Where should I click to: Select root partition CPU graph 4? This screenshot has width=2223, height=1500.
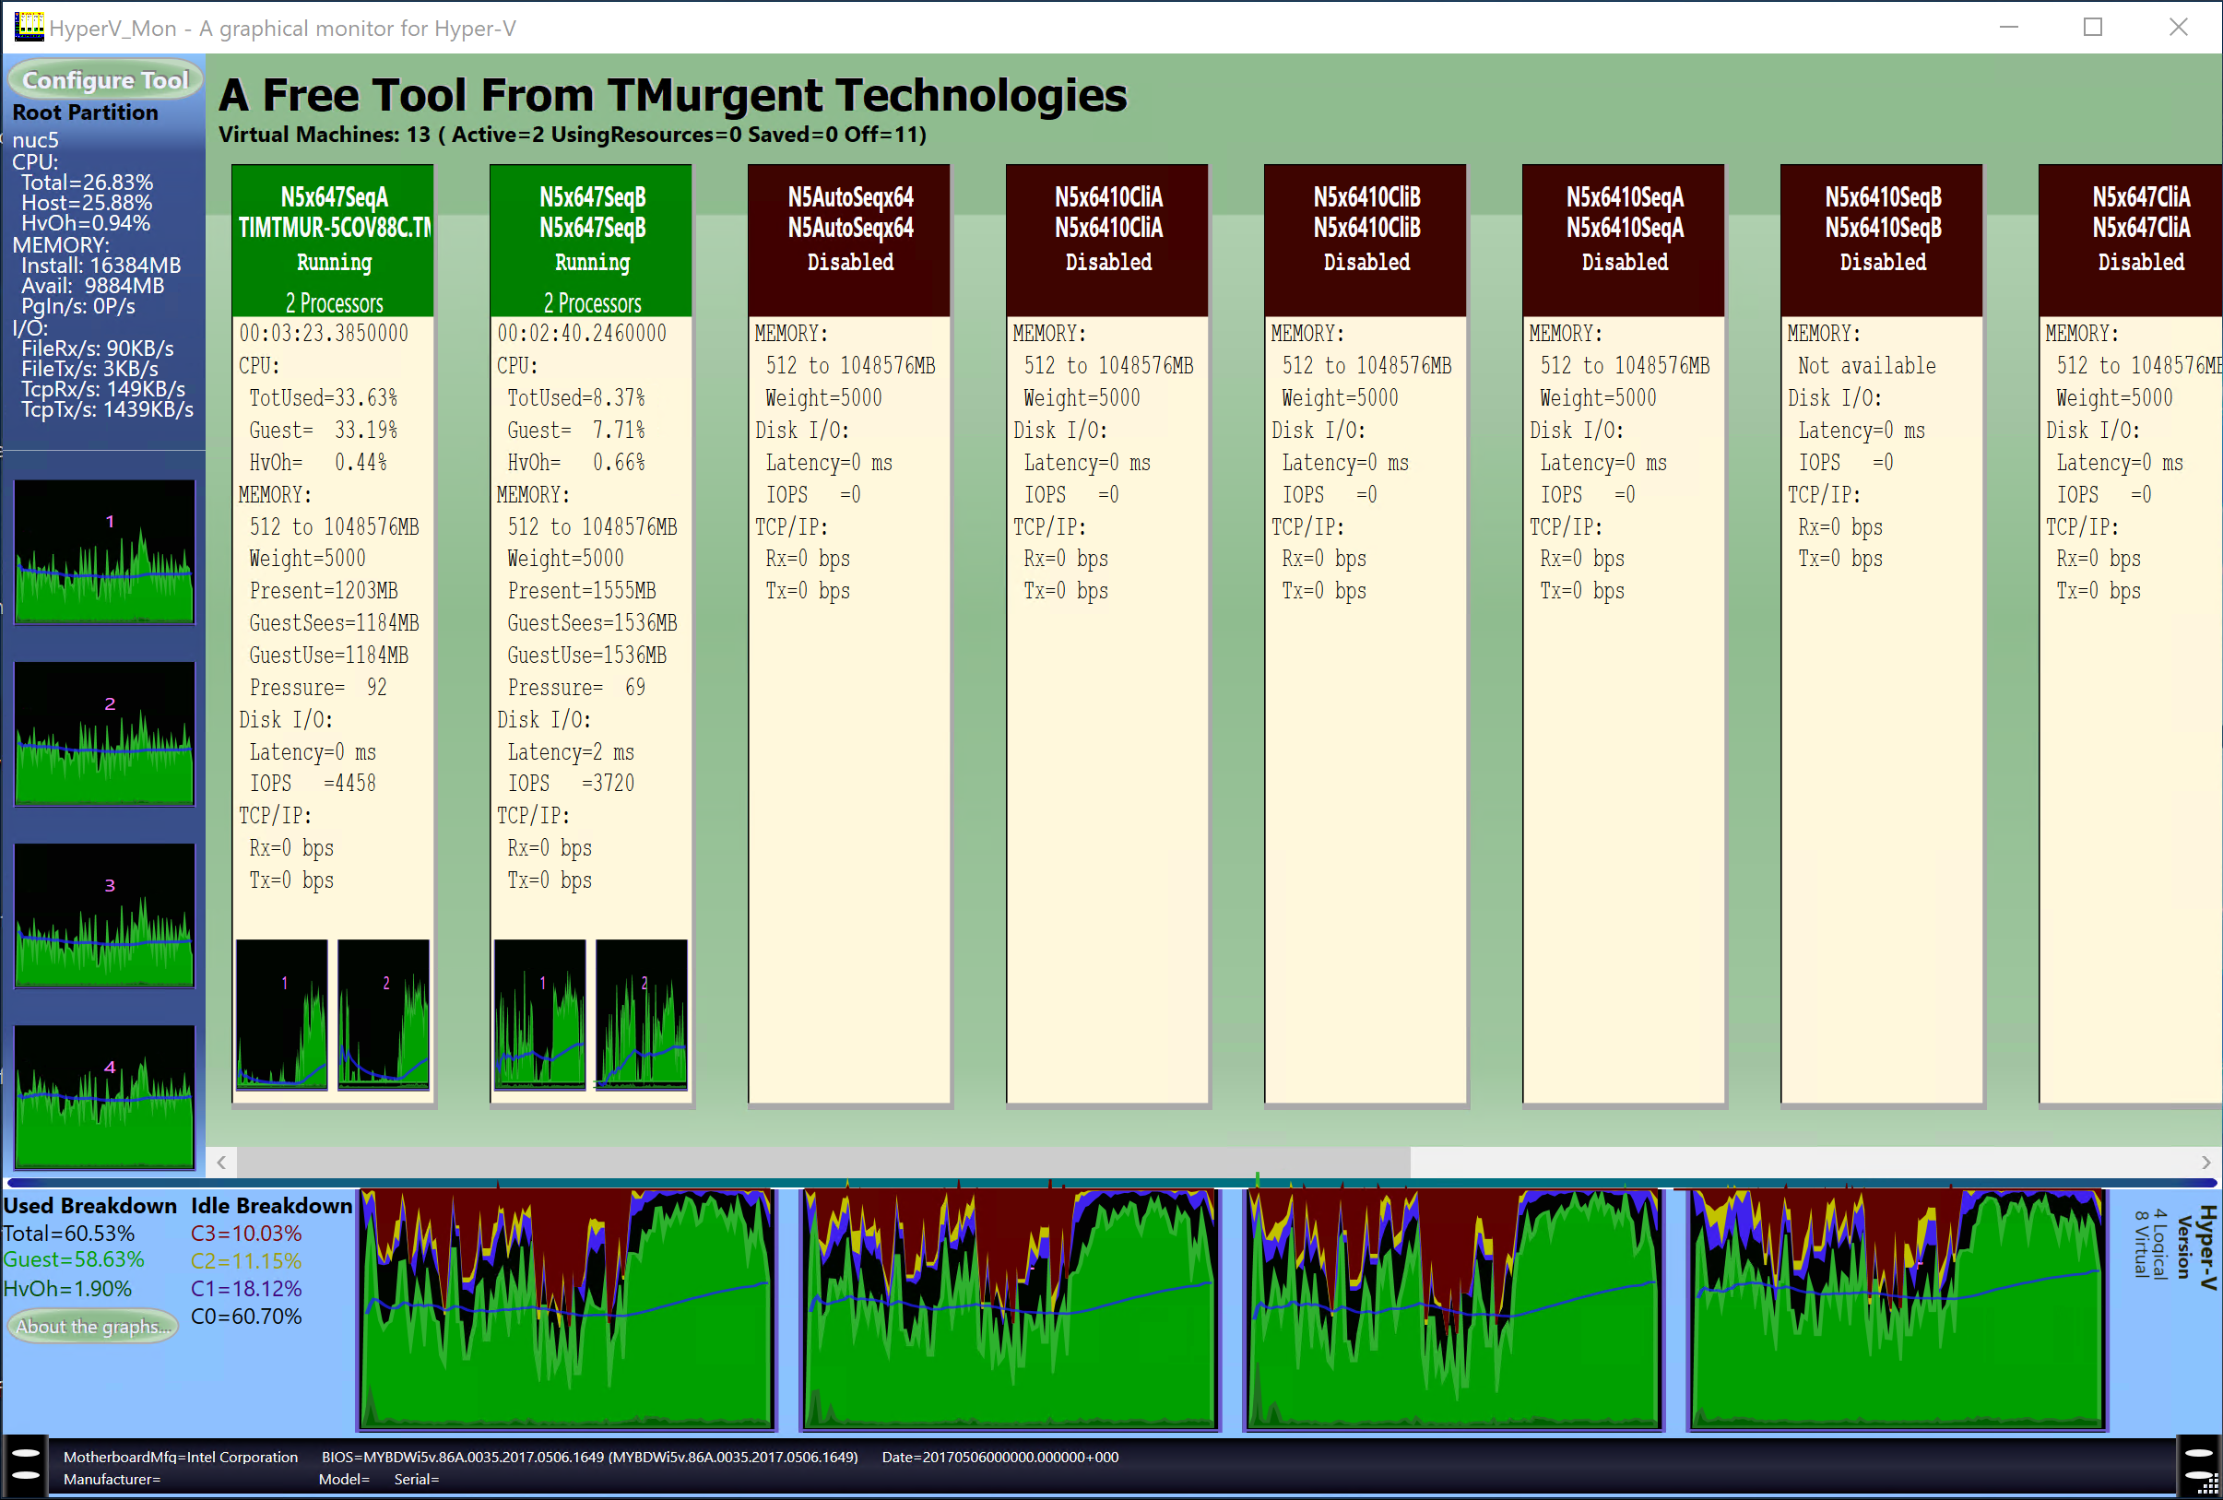(104, 1097)
